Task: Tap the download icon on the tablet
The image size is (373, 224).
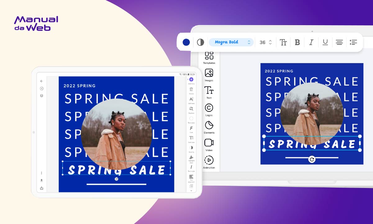Action: tap(42, 181)
